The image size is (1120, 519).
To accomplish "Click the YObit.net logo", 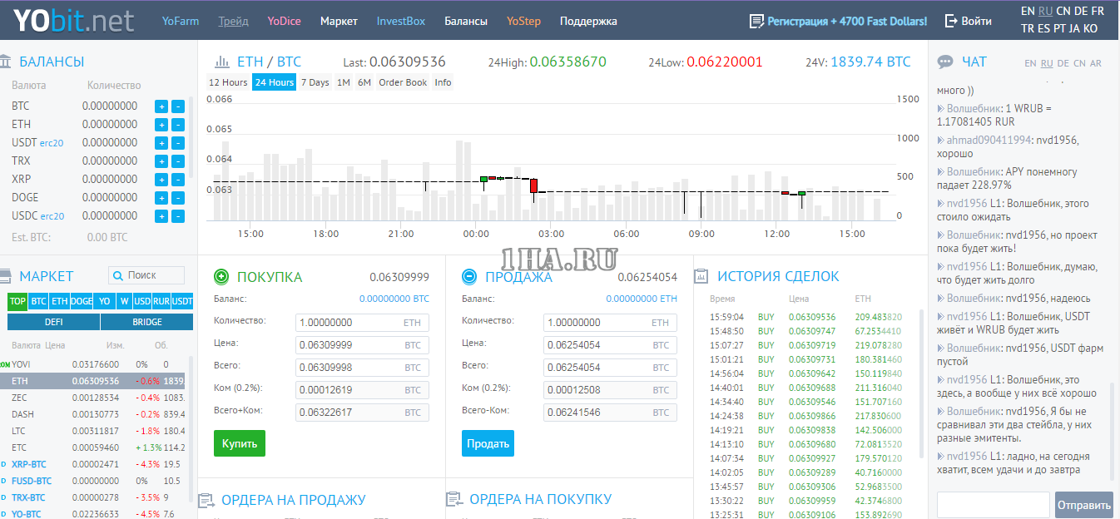I will 73,21.
